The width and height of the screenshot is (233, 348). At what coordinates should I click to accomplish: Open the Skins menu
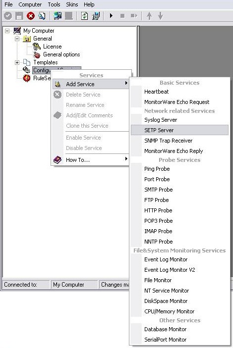point(72,4)
